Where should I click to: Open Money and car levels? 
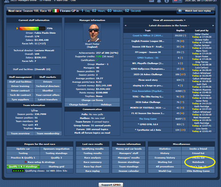(129, 149)
